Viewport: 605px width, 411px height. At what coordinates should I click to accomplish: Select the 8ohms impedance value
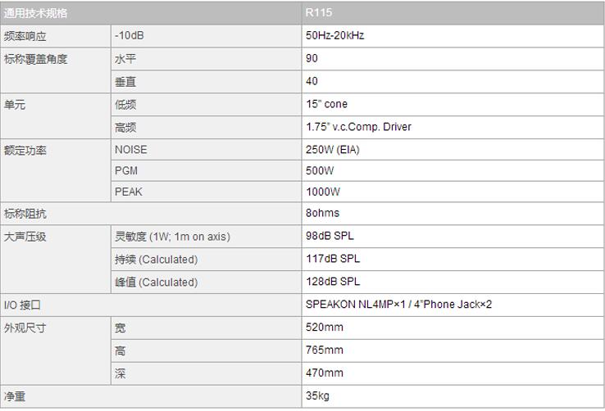point(324,214)
